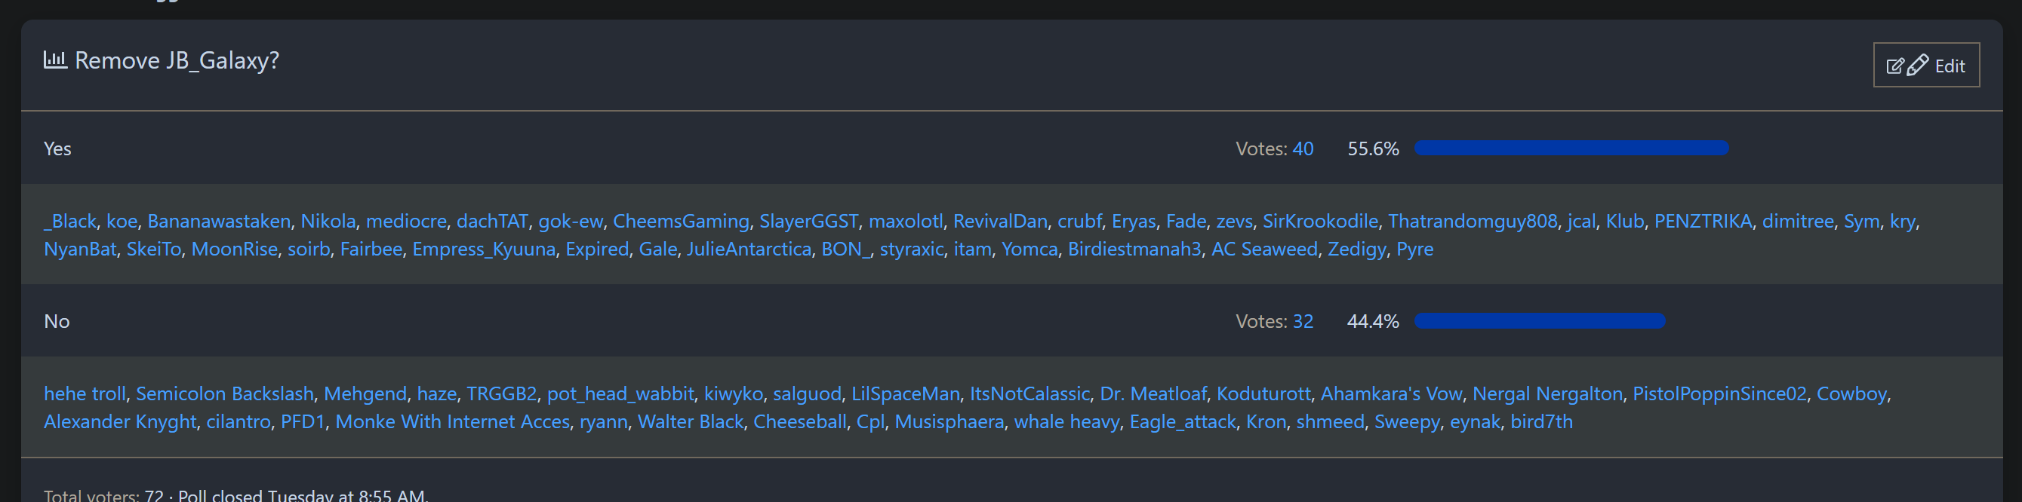The image size is (2022, 502).
Task: Open bird7th voter link
Action: [x=1540, y=422]
